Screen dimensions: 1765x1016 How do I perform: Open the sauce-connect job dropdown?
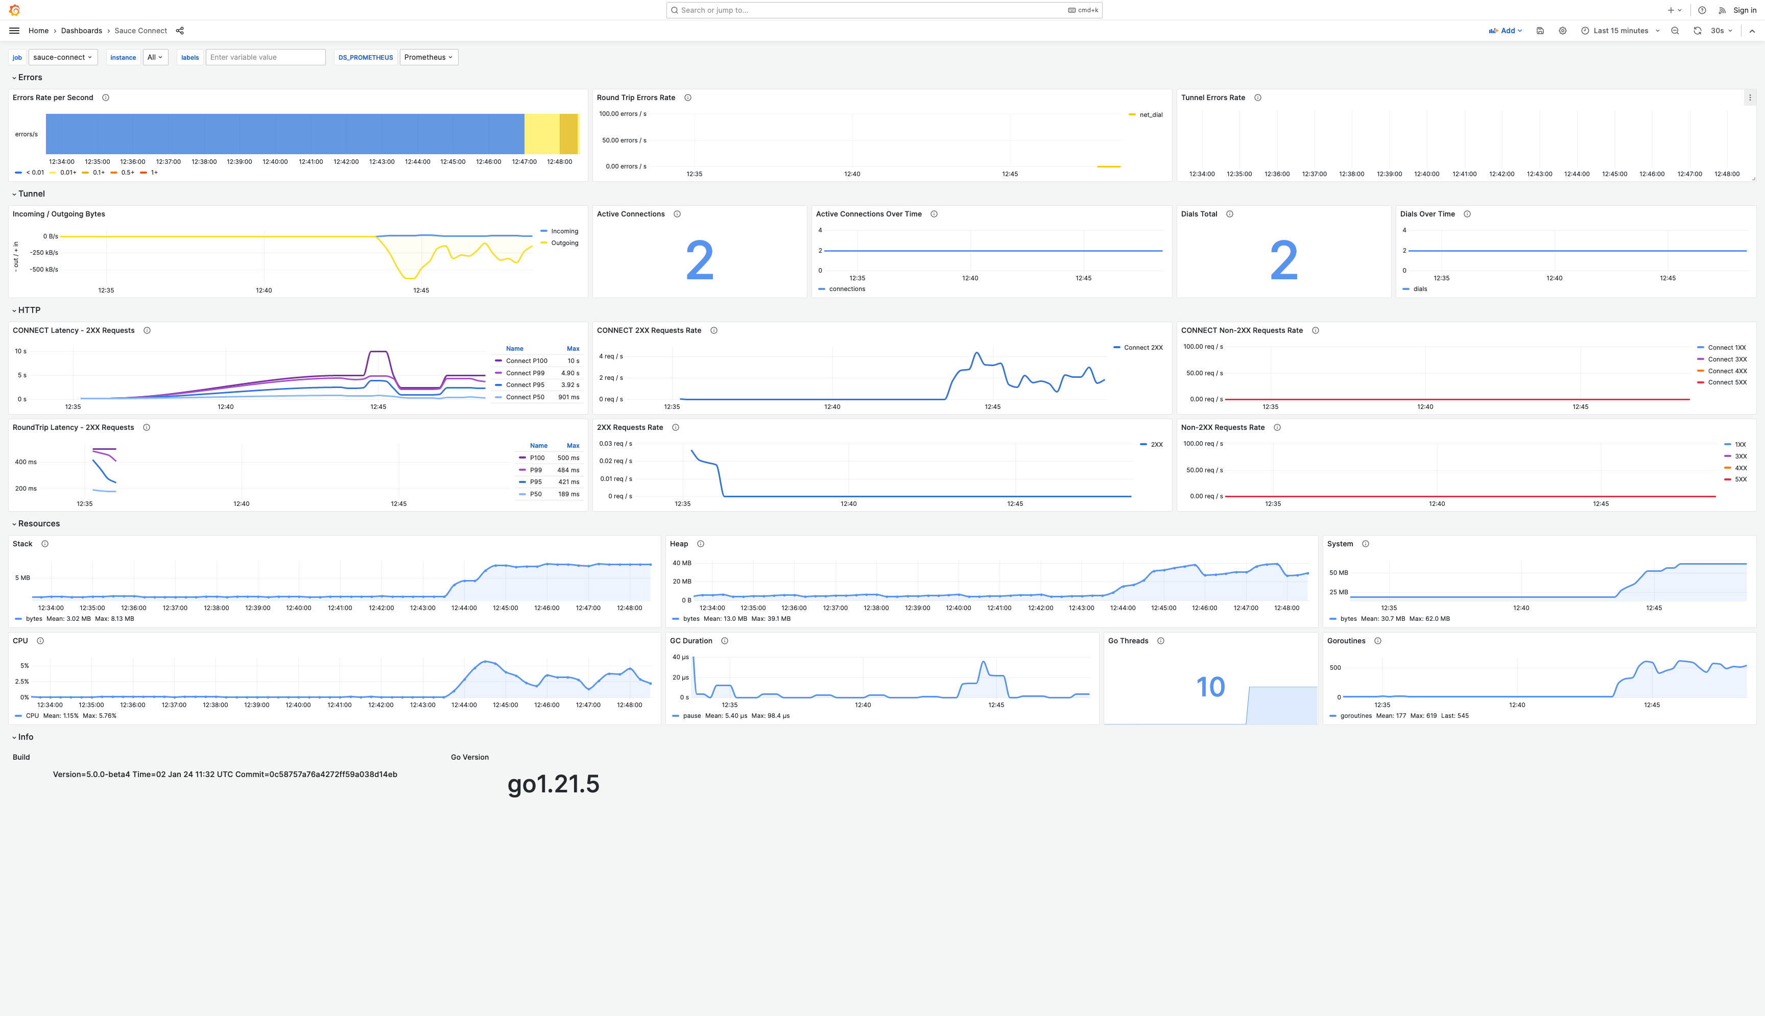tap(63, 57)
